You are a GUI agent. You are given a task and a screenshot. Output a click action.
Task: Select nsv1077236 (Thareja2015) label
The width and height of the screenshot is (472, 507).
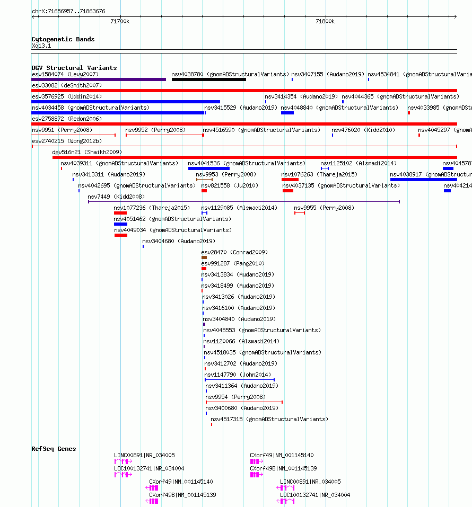click(152, 208)
